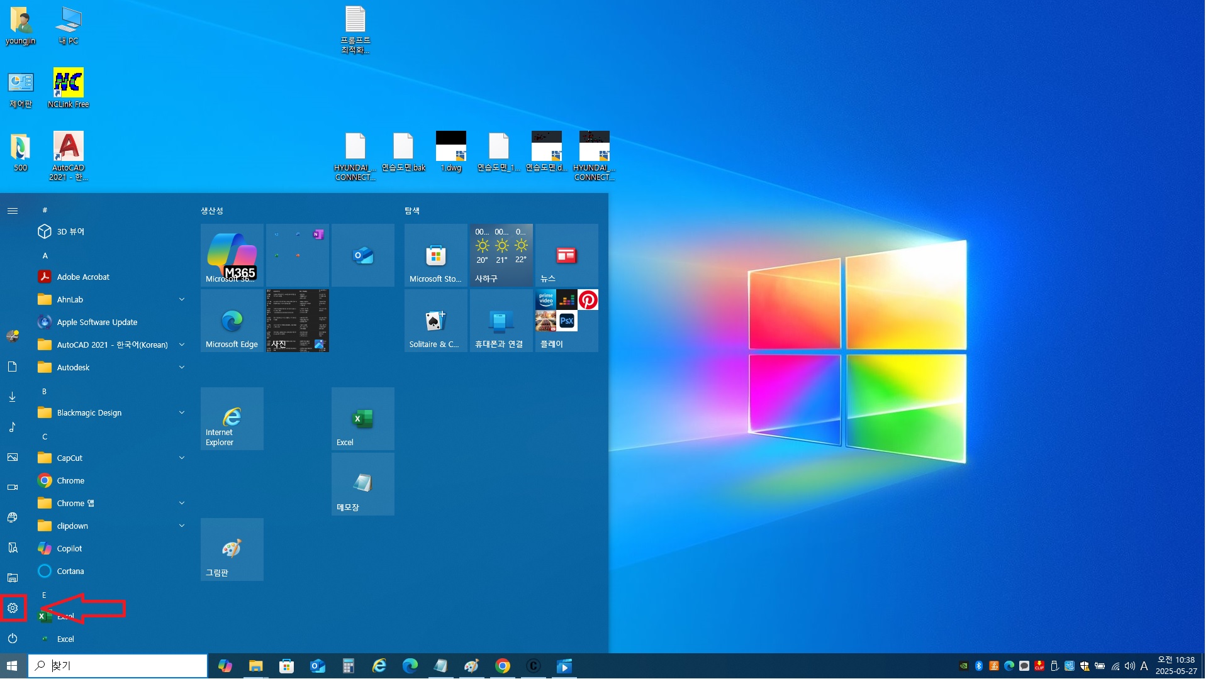
Task: Click the Power icon in Start menu
Action: pos(13,638)
